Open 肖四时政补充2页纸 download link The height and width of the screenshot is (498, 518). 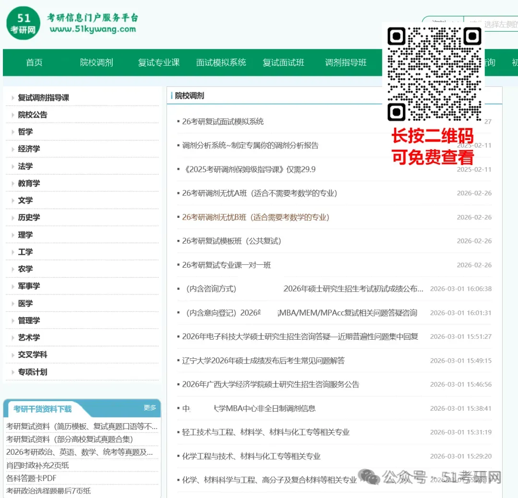37,465
